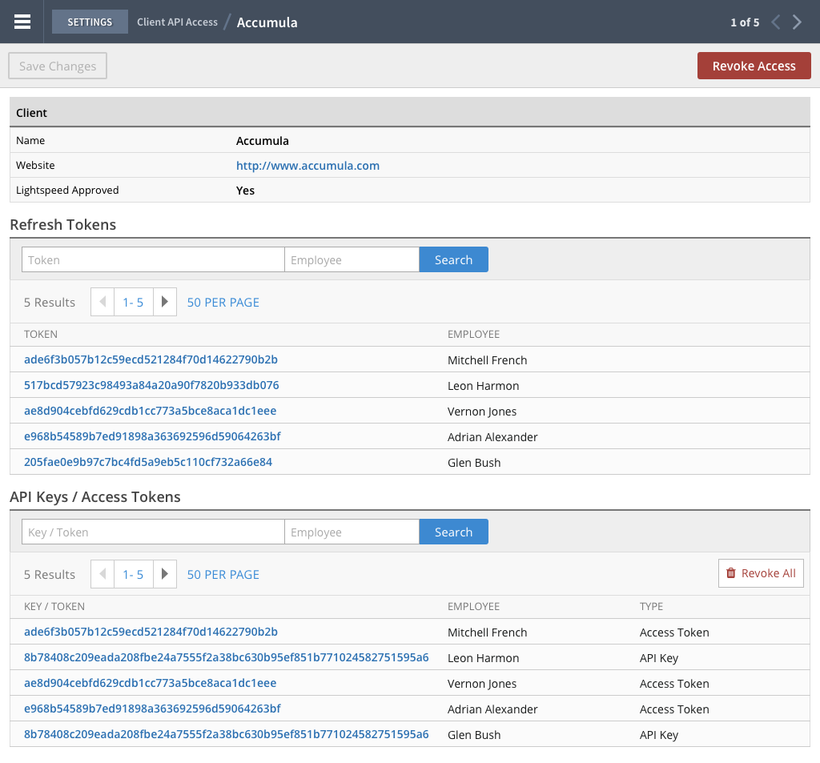Viewport: 820px width, 763px height.
Task: Open the SETTINGS breadcrumb item
Action: (90, 22)
